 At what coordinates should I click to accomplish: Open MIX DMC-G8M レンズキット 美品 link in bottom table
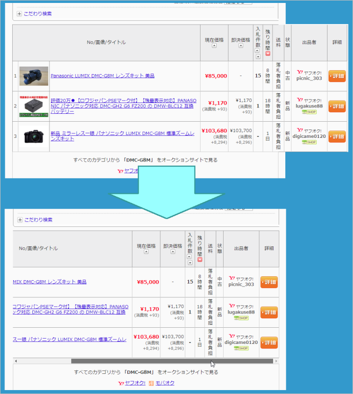pos(50,282)
